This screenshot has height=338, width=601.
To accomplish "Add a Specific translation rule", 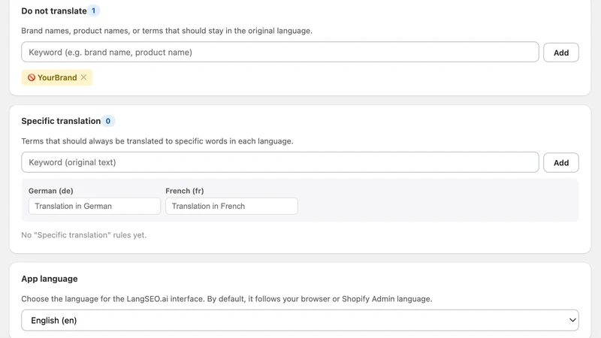I will [x=560, y=162].
